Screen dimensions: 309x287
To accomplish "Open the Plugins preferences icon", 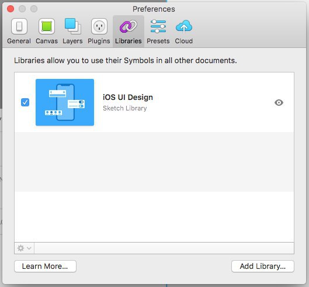I will click(x=99, y=26).
